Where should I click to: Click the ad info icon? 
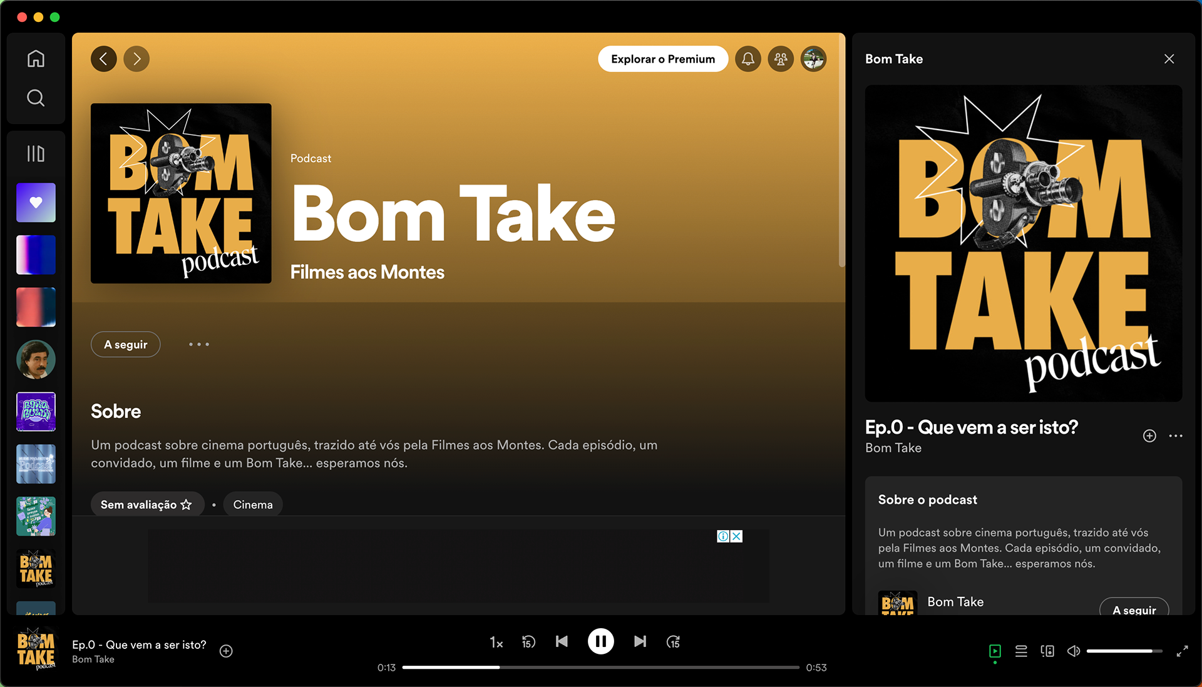pyautogui.click(x=723, y=536)
